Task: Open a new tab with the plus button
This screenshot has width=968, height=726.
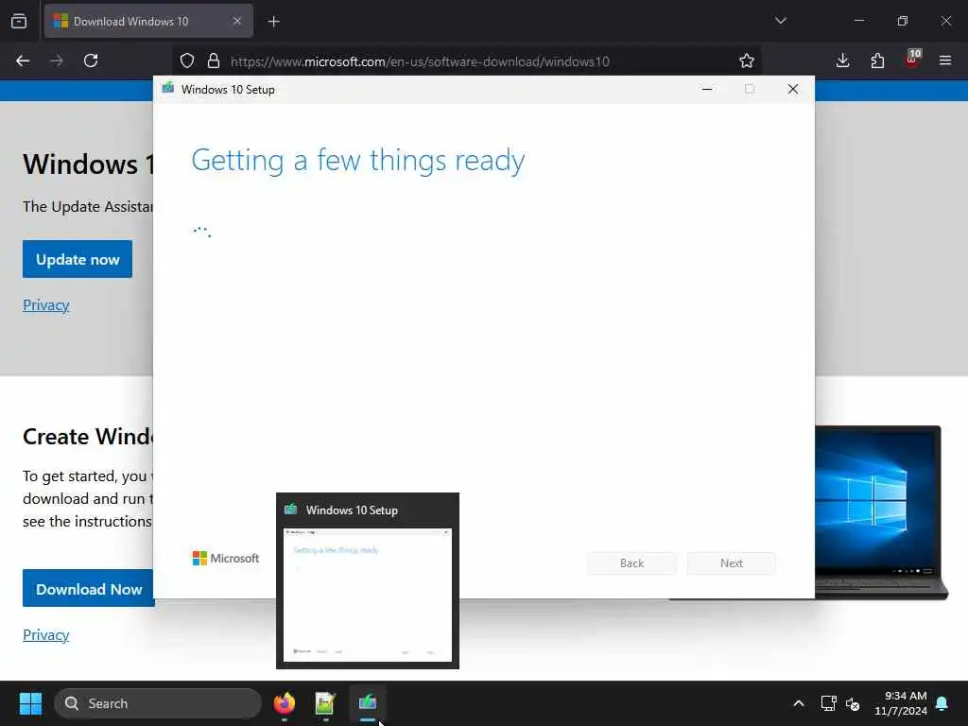Action: [x=274, y=22]
